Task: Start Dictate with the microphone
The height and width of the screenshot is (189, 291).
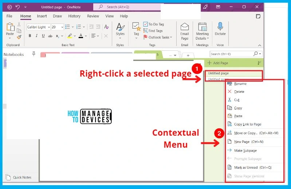Action: point(220,29)
